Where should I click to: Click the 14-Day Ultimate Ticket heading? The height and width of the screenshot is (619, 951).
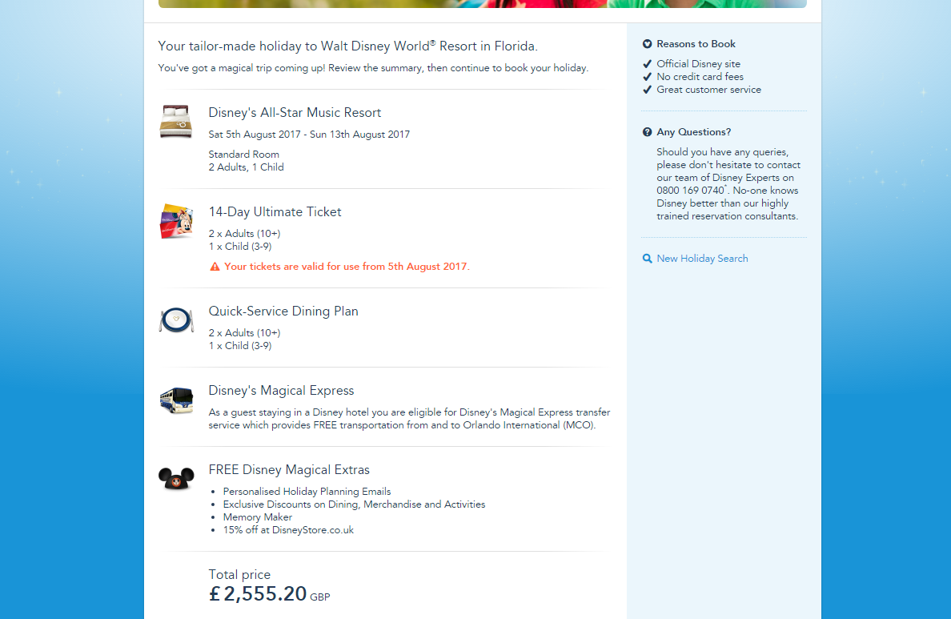(x=275, y=212)
